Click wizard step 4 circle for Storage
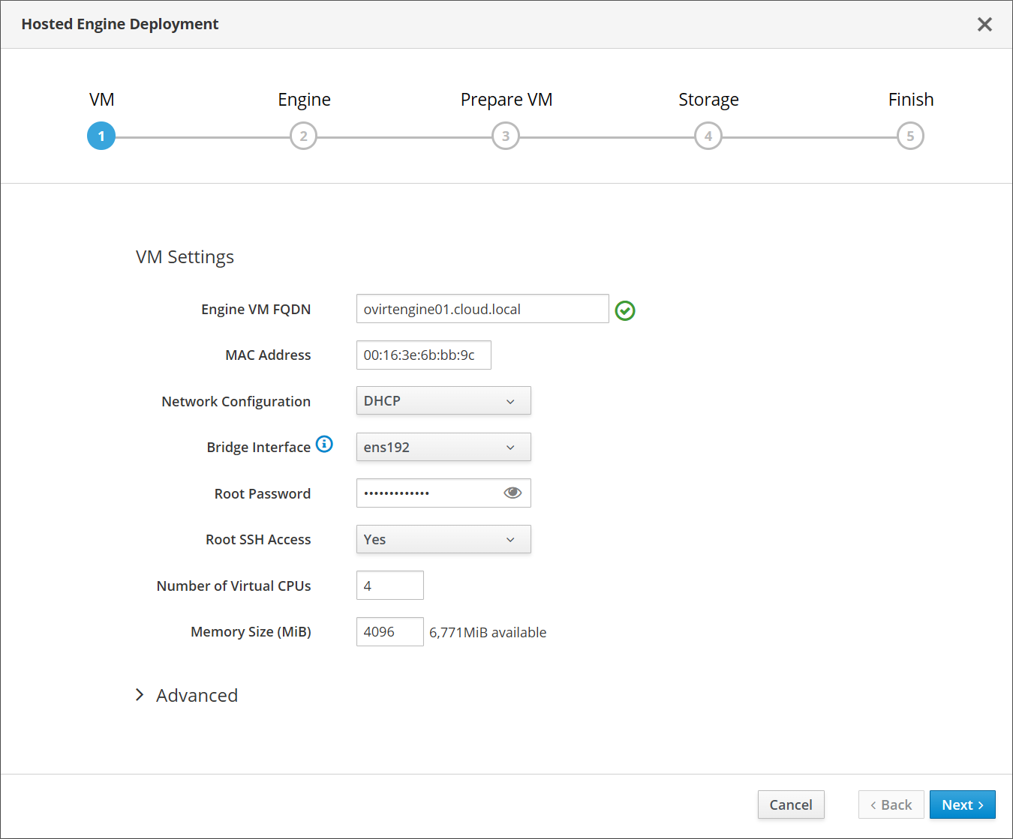Image resolution: width=1013 pixels, height=839 pixels. coord(708,136)
